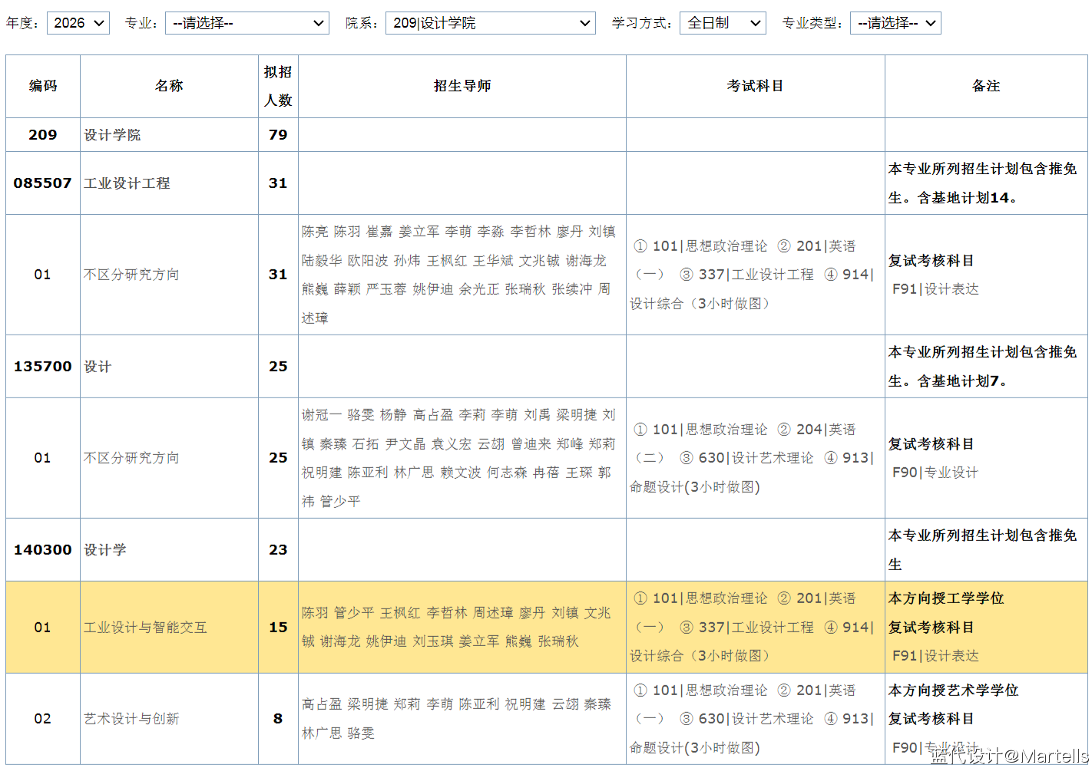Click advisor name 谢冠一
This screenshot has width=1092, height=768.
click(x=321, y=415)
